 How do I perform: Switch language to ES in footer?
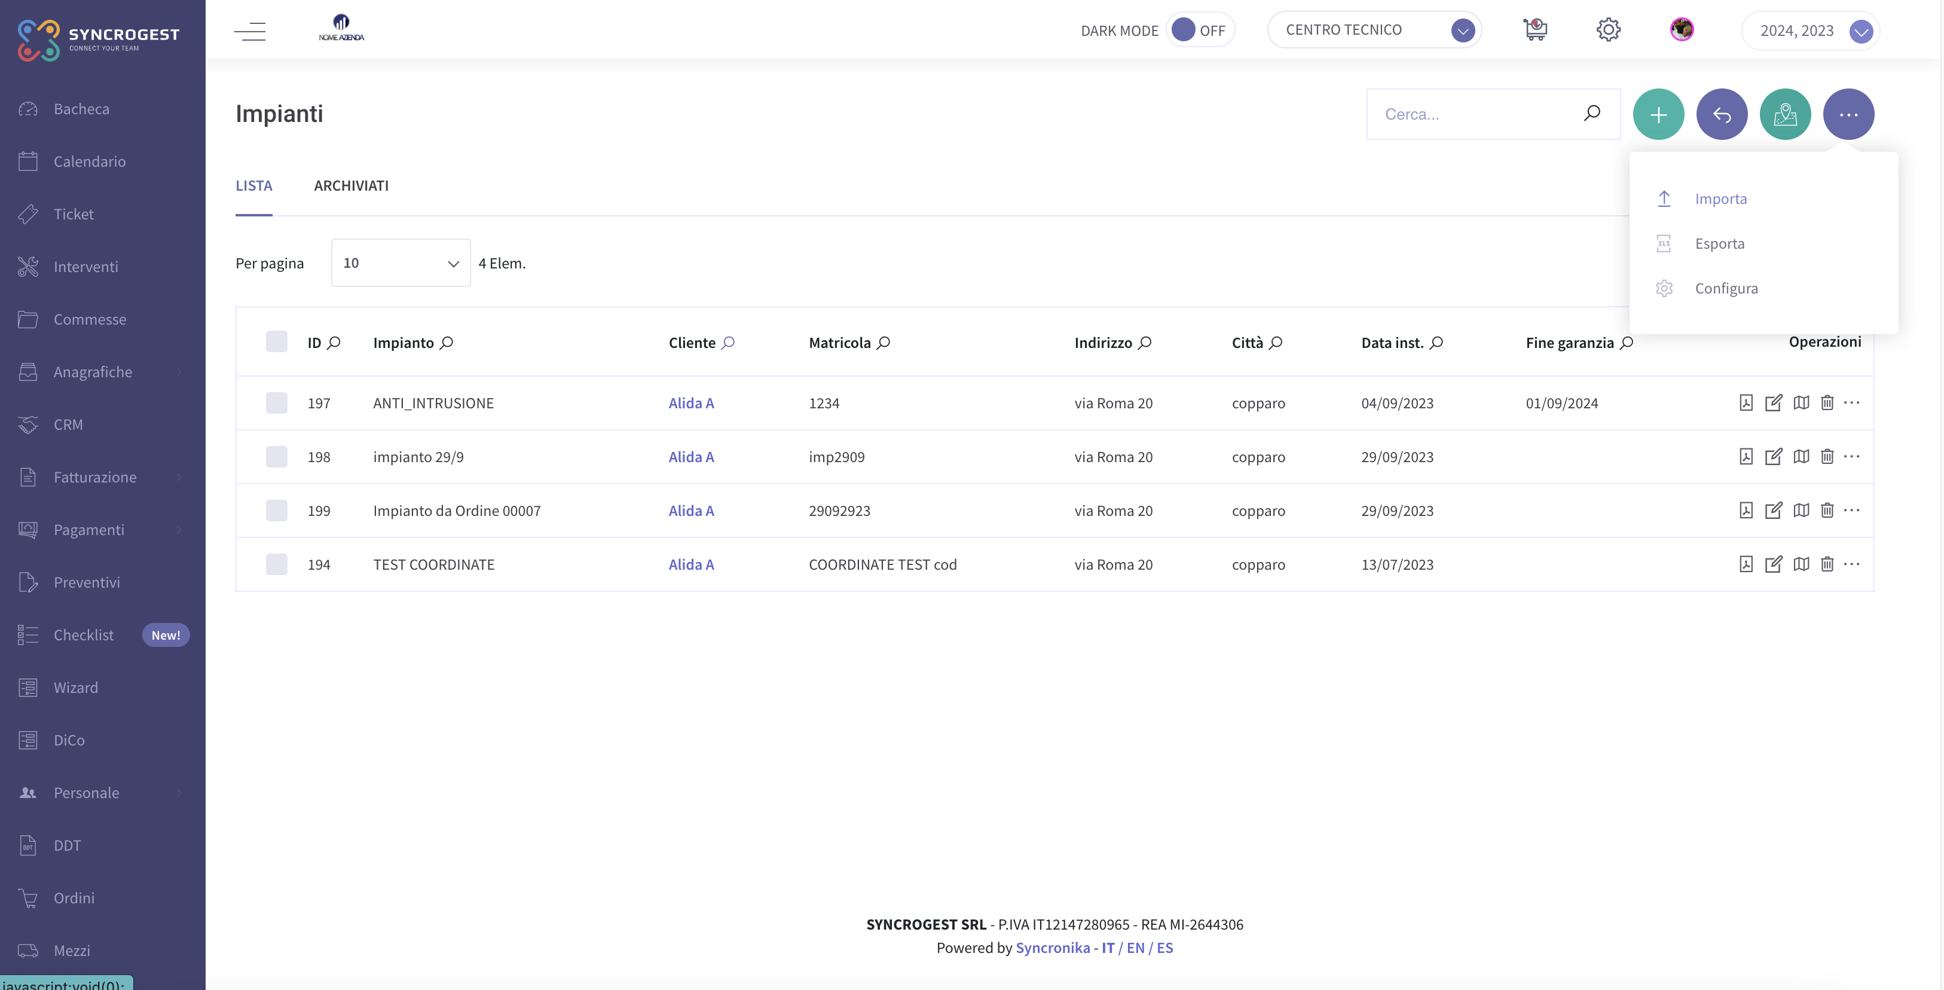1164,948
